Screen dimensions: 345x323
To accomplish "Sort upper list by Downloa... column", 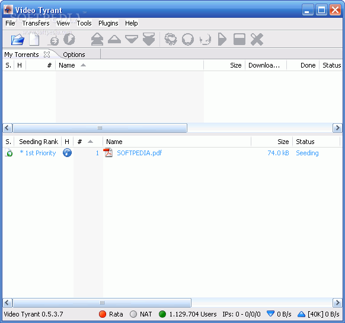I will (x=266, y=65).
